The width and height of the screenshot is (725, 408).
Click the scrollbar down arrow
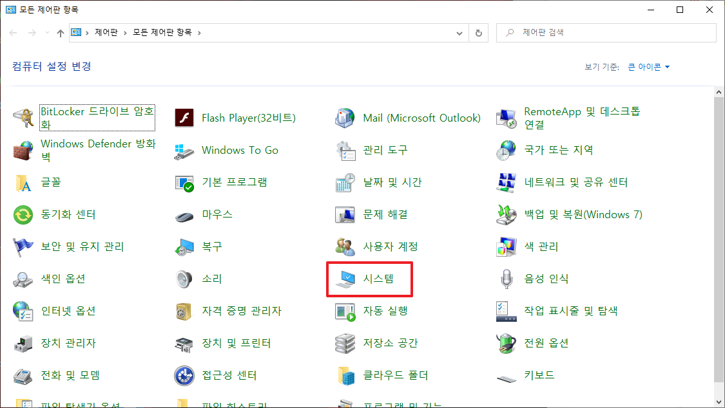pos(719,402)
